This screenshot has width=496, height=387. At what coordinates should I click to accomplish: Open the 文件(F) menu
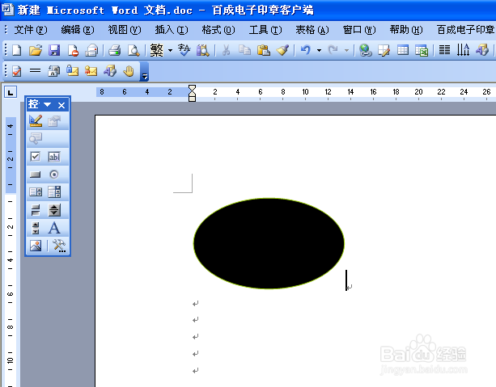[x=31, y=30]
